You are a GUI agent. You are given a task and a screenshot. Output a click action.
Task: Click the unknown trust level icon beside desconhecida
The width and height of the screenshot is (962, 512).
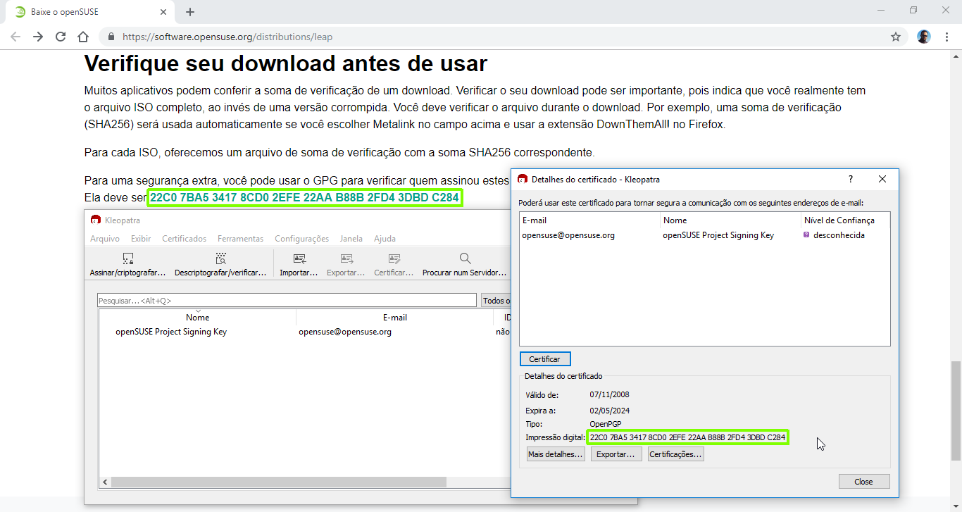click(806, 235)
